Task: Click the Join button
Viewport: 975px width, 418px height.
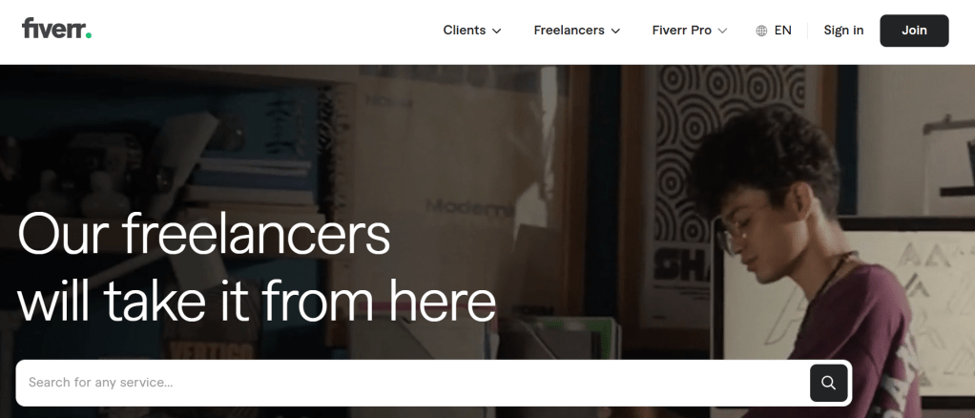Action: click(x=914, y=31)
